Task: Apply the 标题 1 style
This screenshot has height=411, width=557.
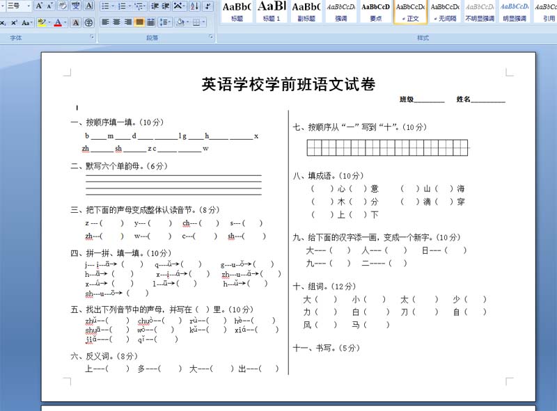Action: tap(272, 12)
